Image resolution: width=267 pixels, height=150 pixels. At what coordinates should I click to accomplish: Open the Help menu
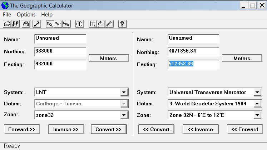click(x=47, y=15)
